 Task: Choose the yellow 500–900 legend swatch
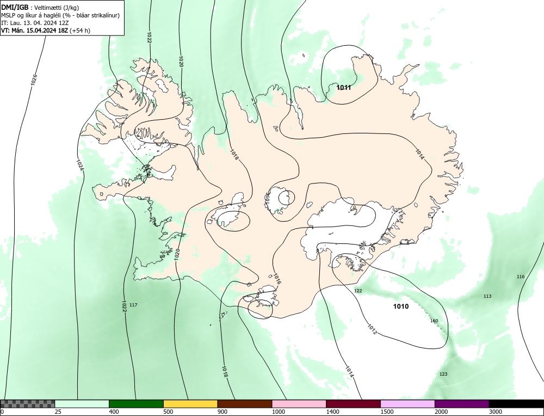(190, 404)
